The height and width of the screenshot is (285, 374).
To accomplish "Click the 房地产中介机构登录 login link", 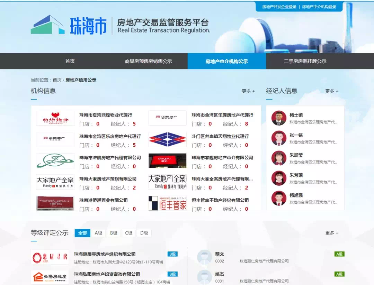I will pos(319,7).
